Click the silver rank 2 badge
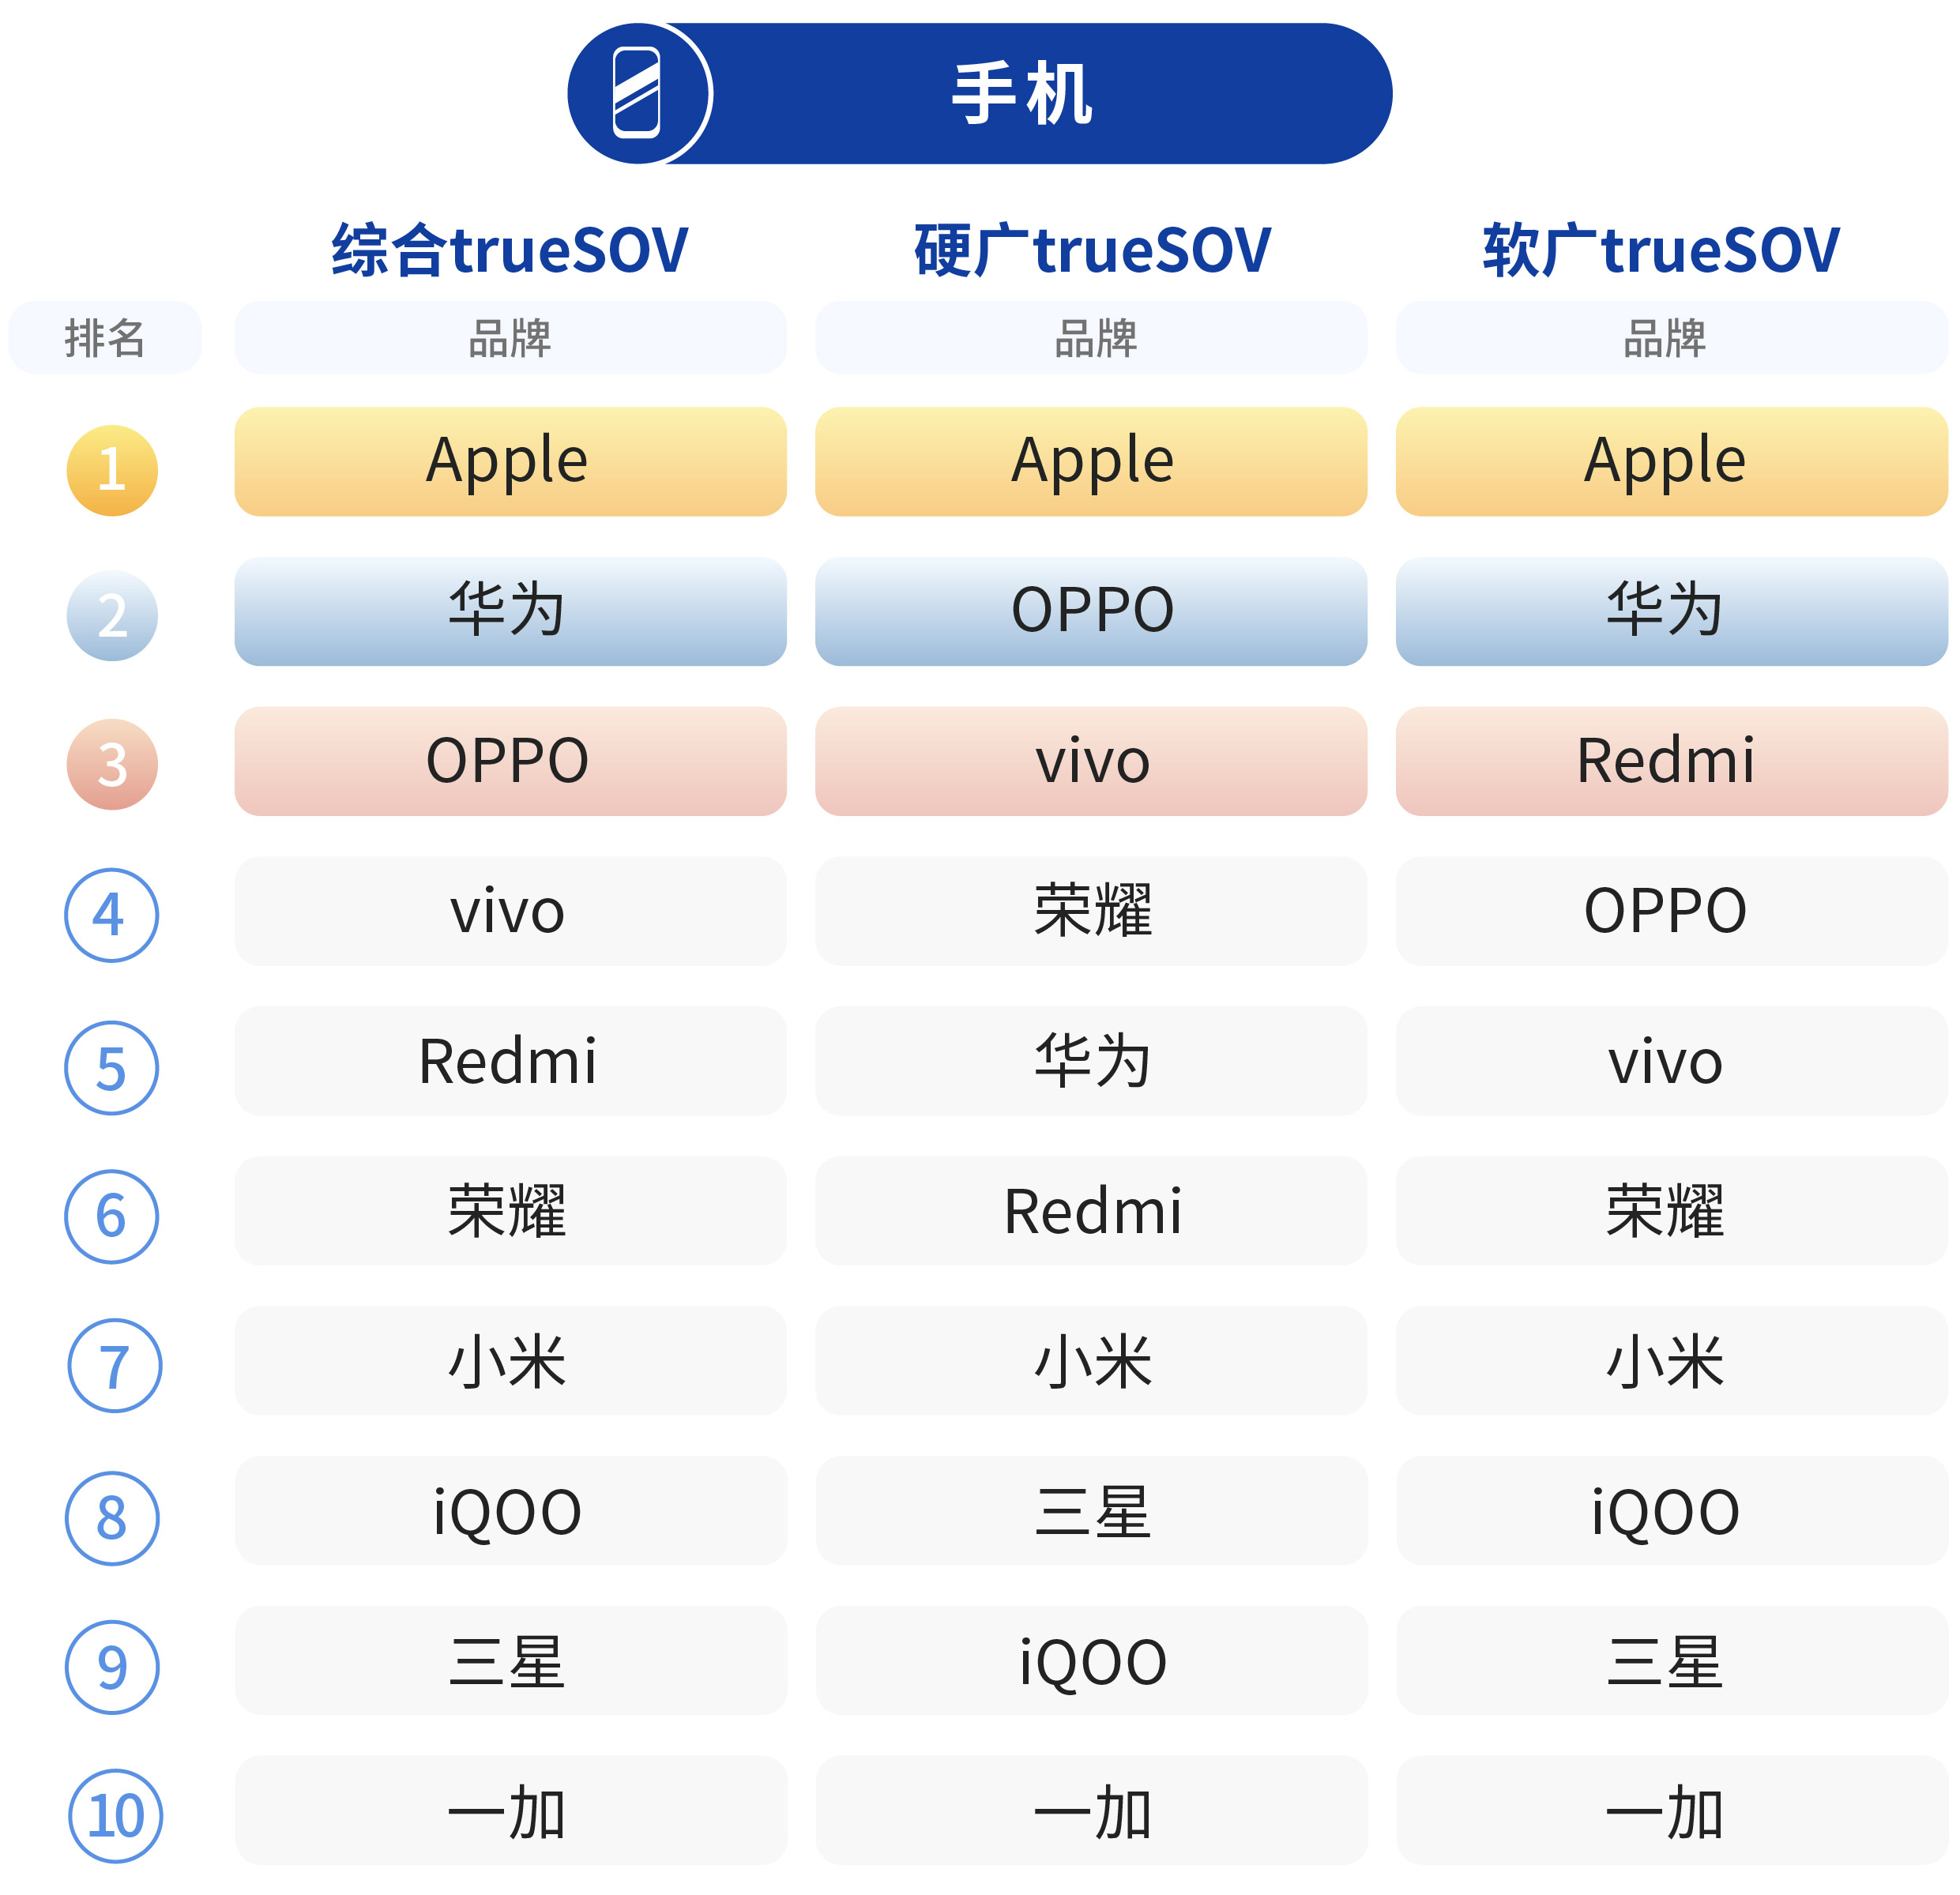 [112, 615]
